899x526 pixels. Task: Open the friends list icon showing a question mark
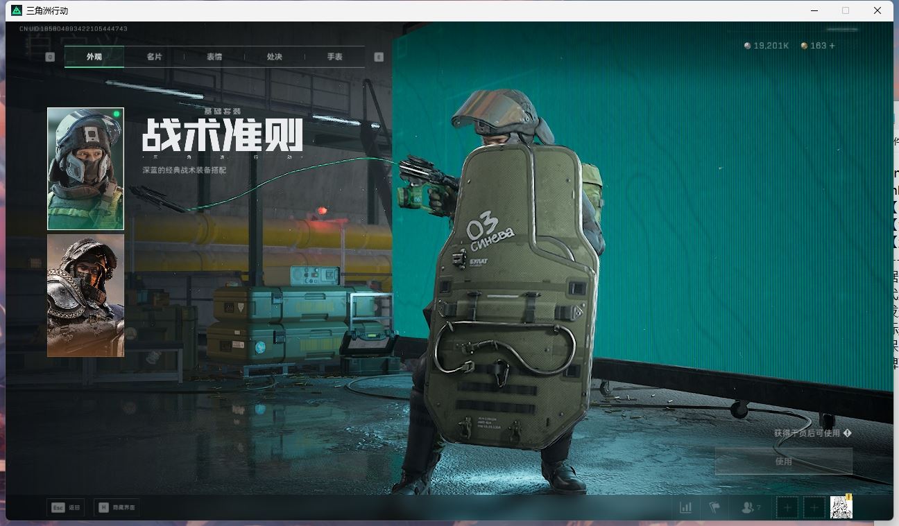point(748,507)
